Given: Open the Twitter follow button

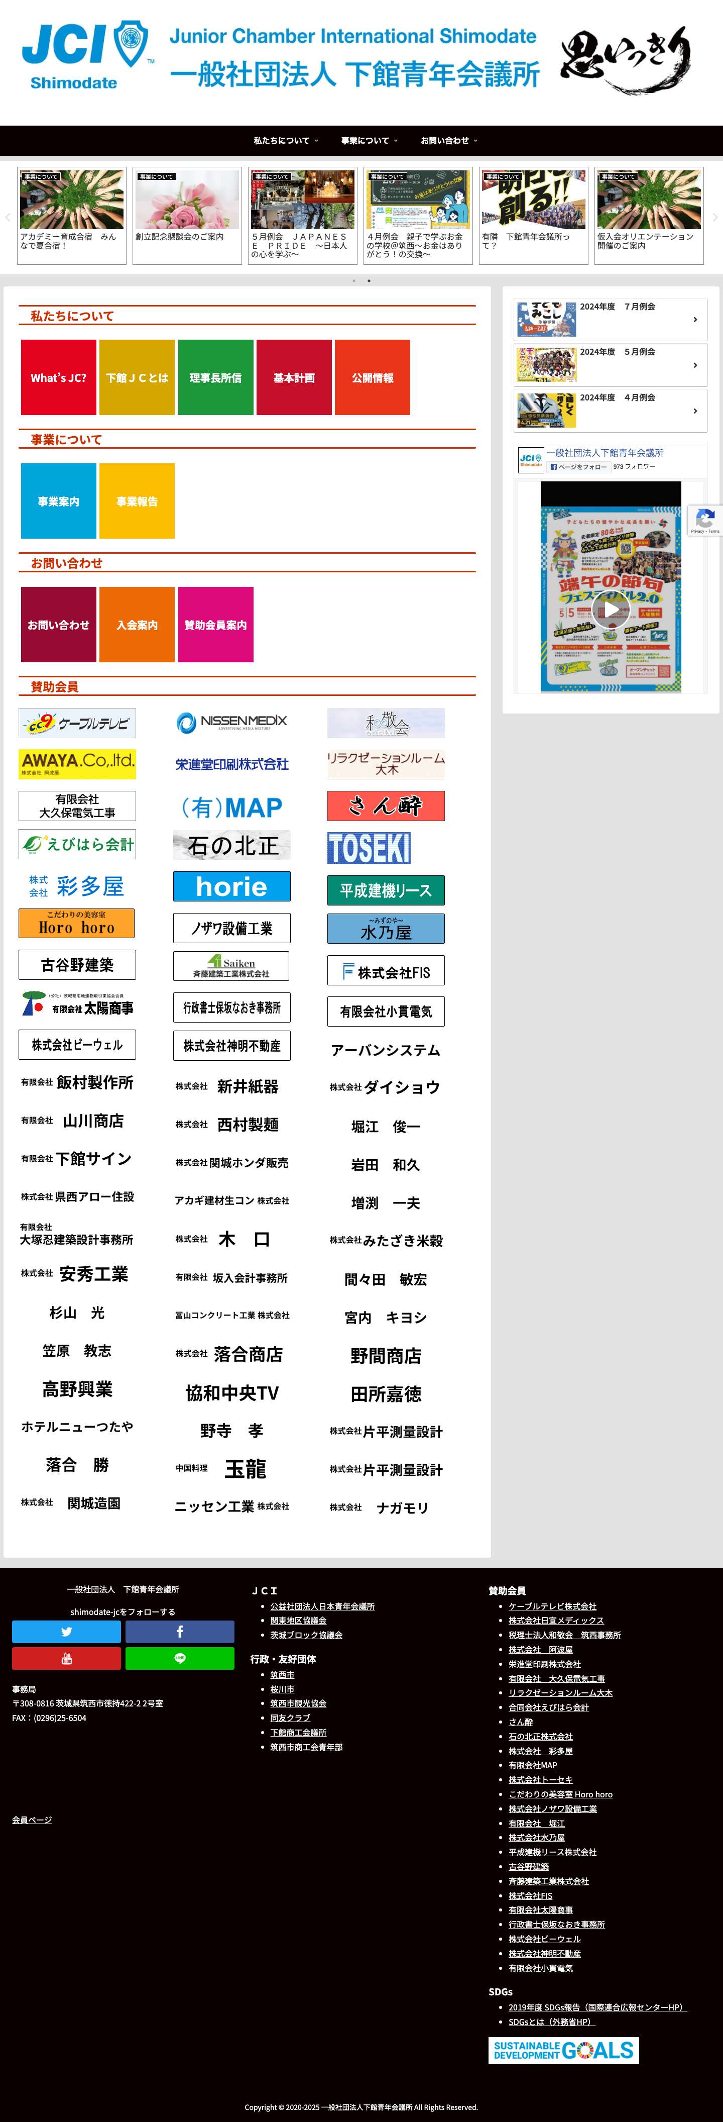Looking at the screenshot, I should coord(66,1632).
